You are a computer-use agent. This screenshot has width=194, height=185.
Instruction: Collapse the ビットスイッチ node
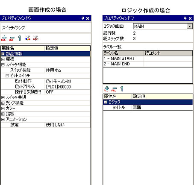[7, 76]
